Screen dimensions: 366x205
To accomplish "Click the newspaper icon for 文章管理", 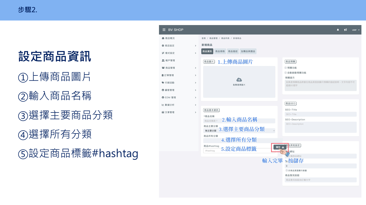I will pyautogui.click(x=163, y=112).
